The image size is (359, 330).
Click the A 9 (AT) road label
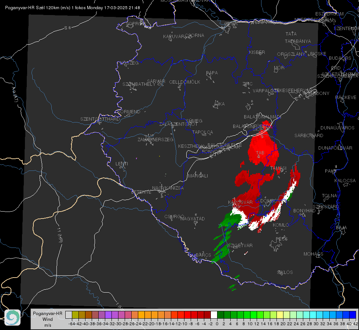coord(15,95)
